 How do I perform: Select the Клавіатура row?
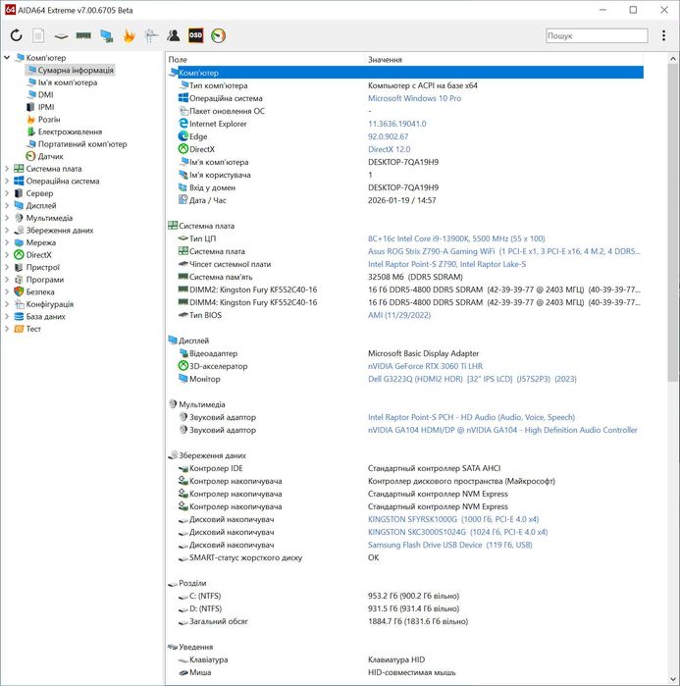[x=405, y=660]
